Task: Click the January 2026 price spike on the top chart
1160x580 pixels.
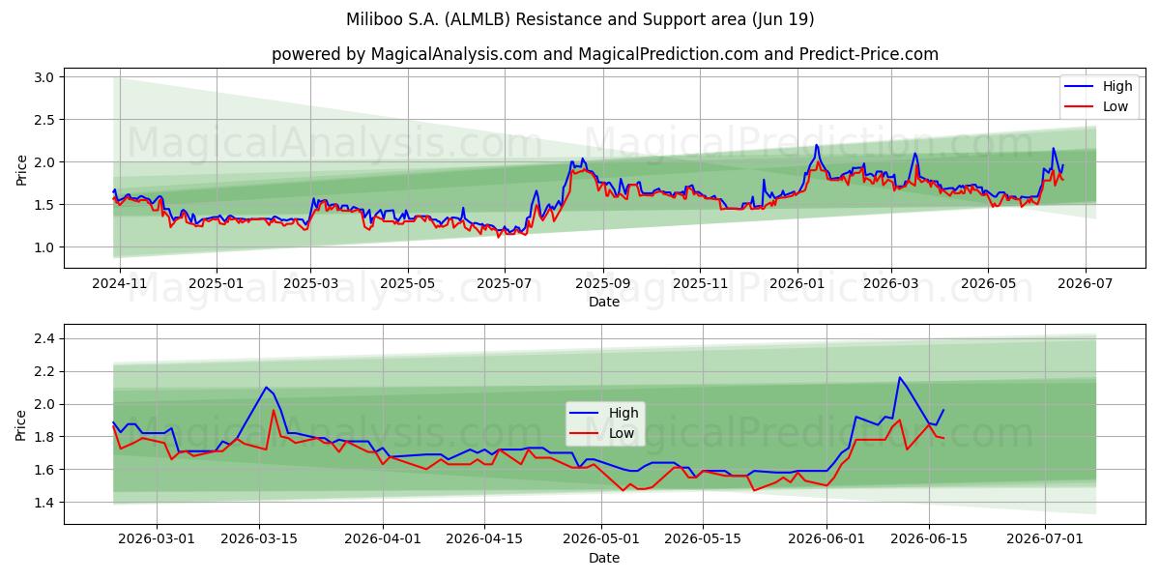Action: tap(816, 145)
